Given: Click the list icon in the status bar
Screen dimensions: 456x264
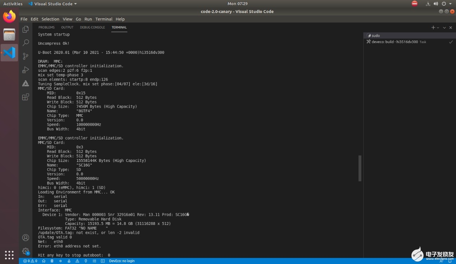Looking at the screenshot, I should (94, 261).
